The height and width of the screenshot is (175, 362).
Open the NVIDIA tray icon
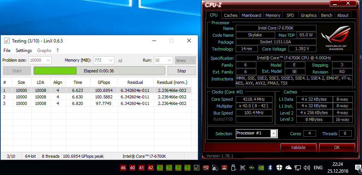260,168
